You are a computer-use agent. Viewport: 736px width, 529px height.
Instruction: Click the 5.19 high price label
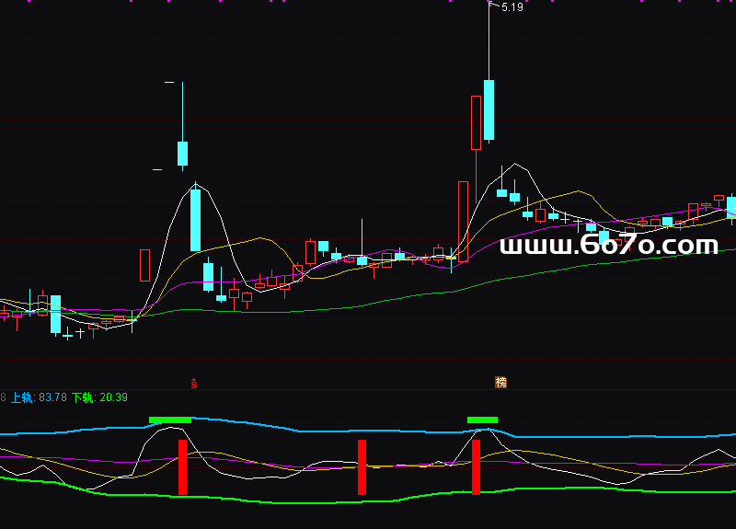512,7
